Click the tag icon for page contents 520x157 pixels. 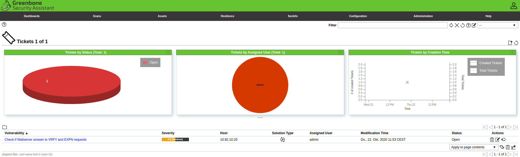tap(502, 147)
